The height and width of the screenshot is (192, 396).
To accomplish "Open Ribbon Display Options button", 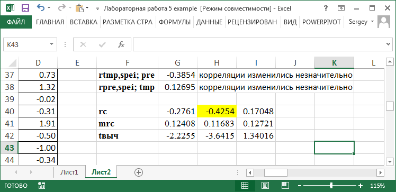I will tap(341, 8).
